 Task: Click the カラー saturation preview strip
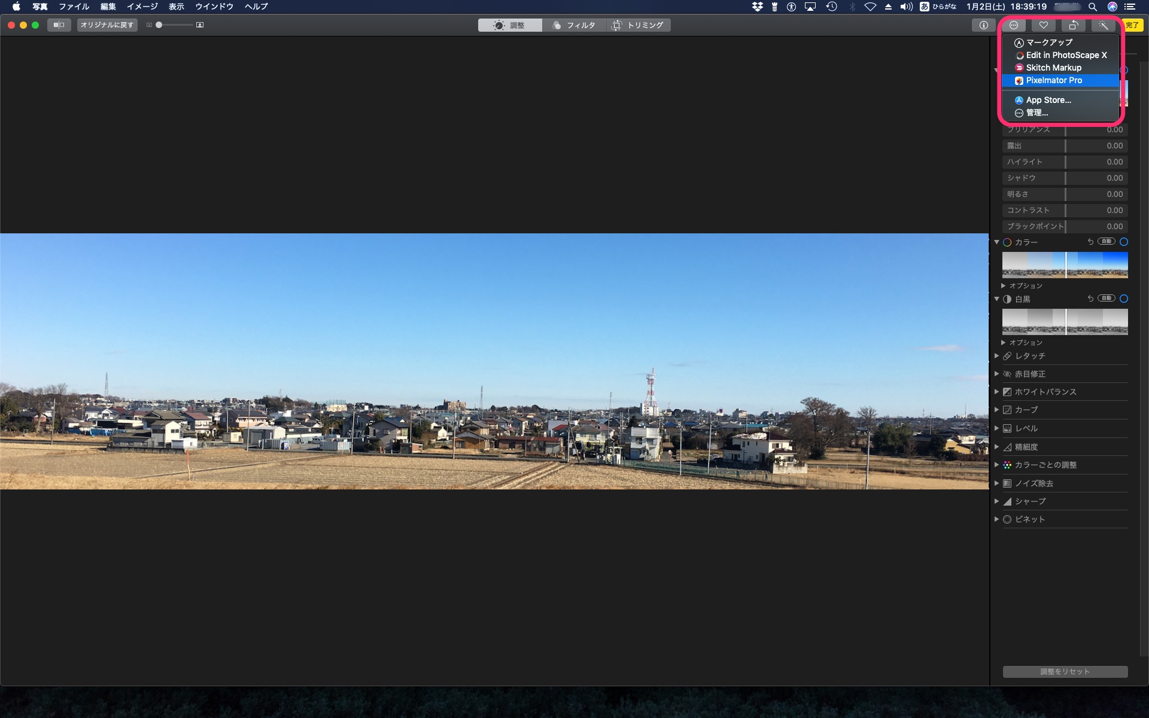point(1065,265)
